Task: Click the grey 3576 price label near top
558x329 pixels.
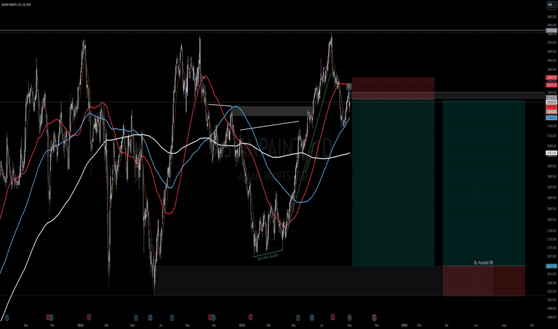Action: pyautogui.click(x=551, y=31)
